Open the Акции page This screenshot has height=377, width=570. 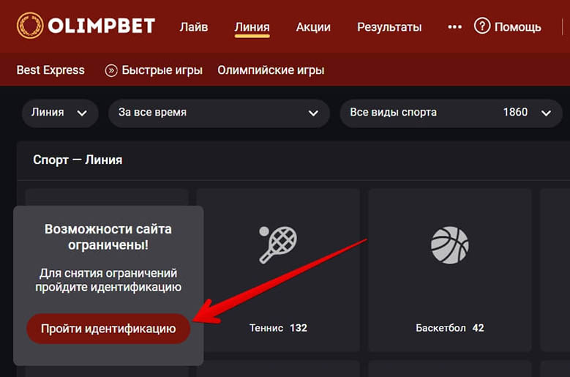point(313,27)
